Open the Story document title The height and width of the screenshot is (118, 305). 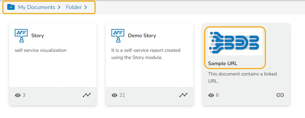click(37, 36)
